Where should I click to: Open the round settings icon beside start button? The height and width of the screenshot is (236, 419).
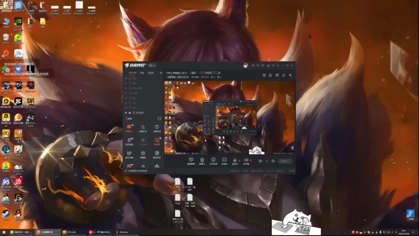(x=273, y=161)
